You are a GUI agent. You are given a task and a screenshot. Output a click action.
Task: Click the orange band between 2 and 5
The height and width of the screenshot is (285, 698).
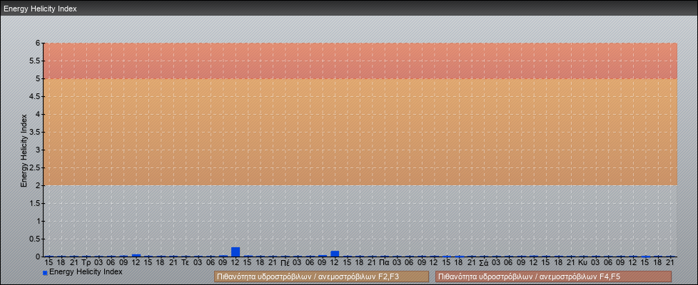point(357,132)
